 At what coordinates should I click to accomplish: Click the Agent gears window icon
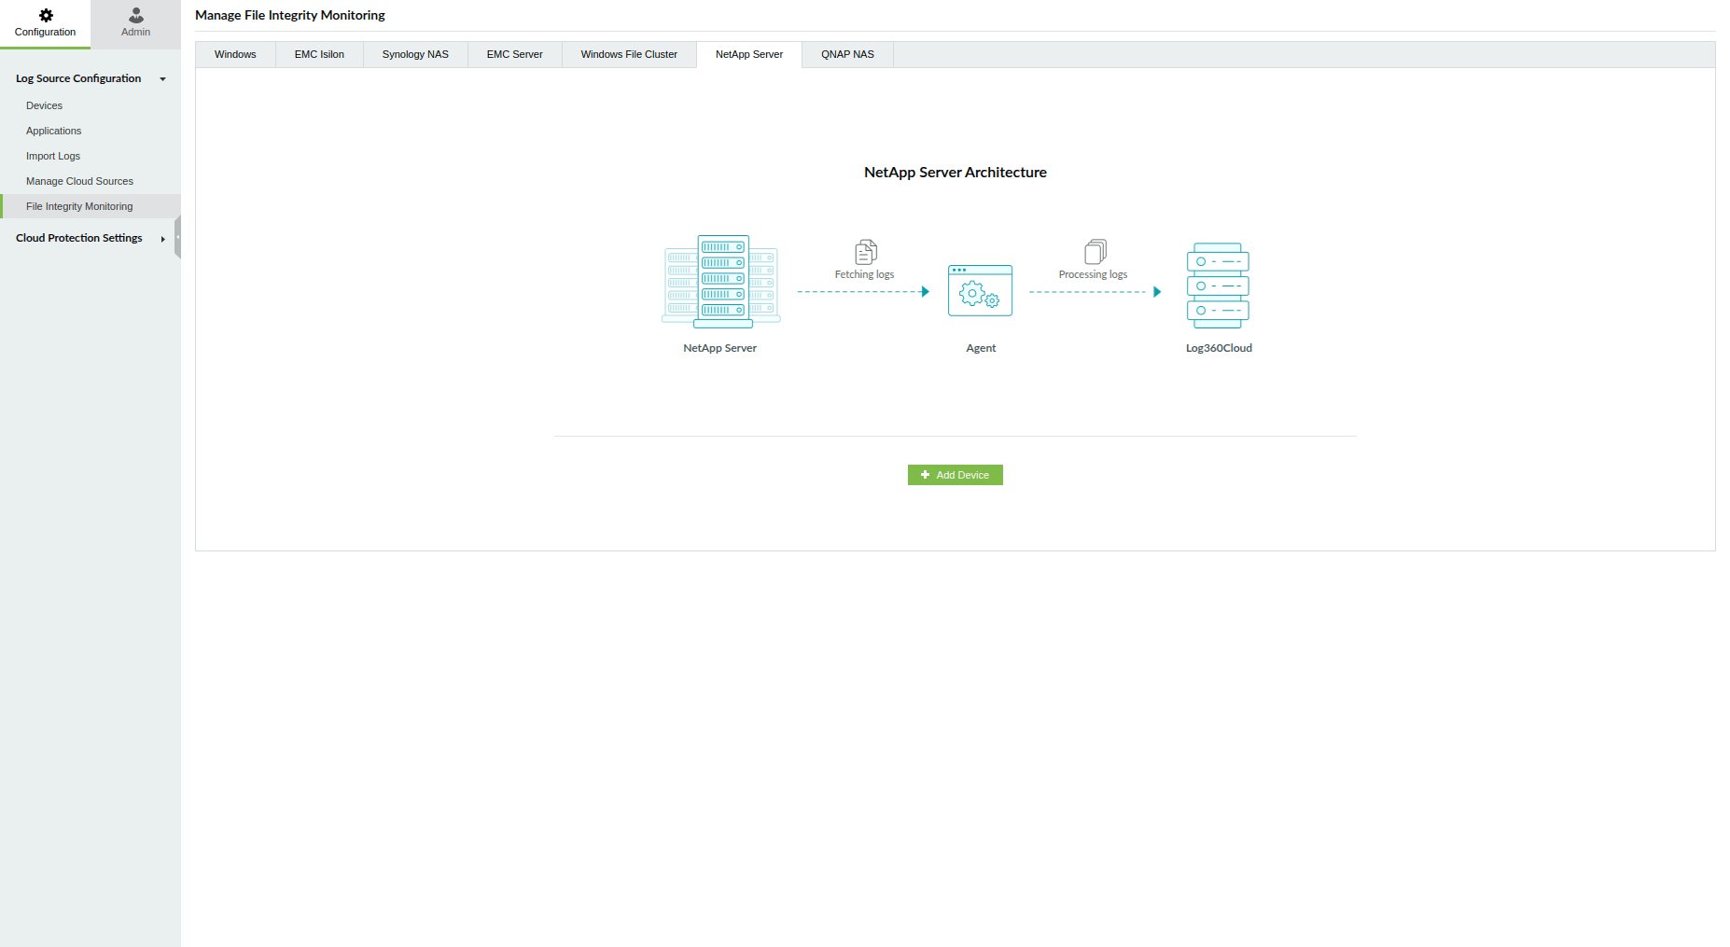(x=980, y=290)
